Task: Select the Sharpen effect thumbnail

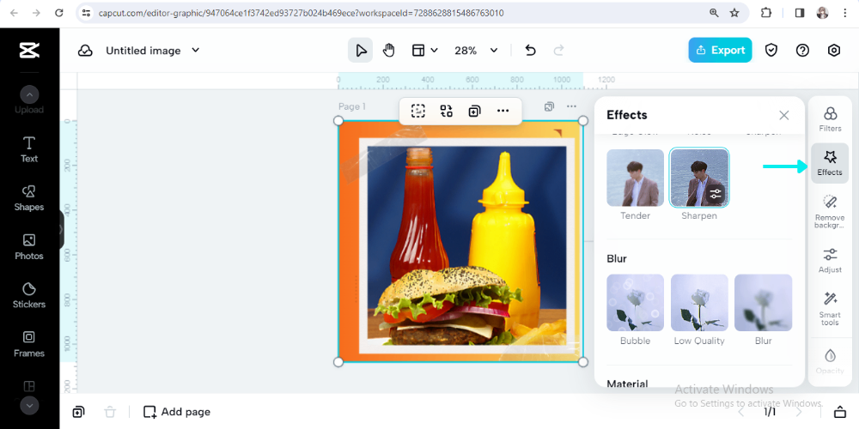Action: 699,178
